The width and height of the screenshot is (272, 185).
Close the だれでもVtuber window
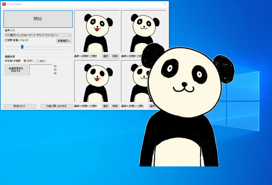[x=165, y=4]
